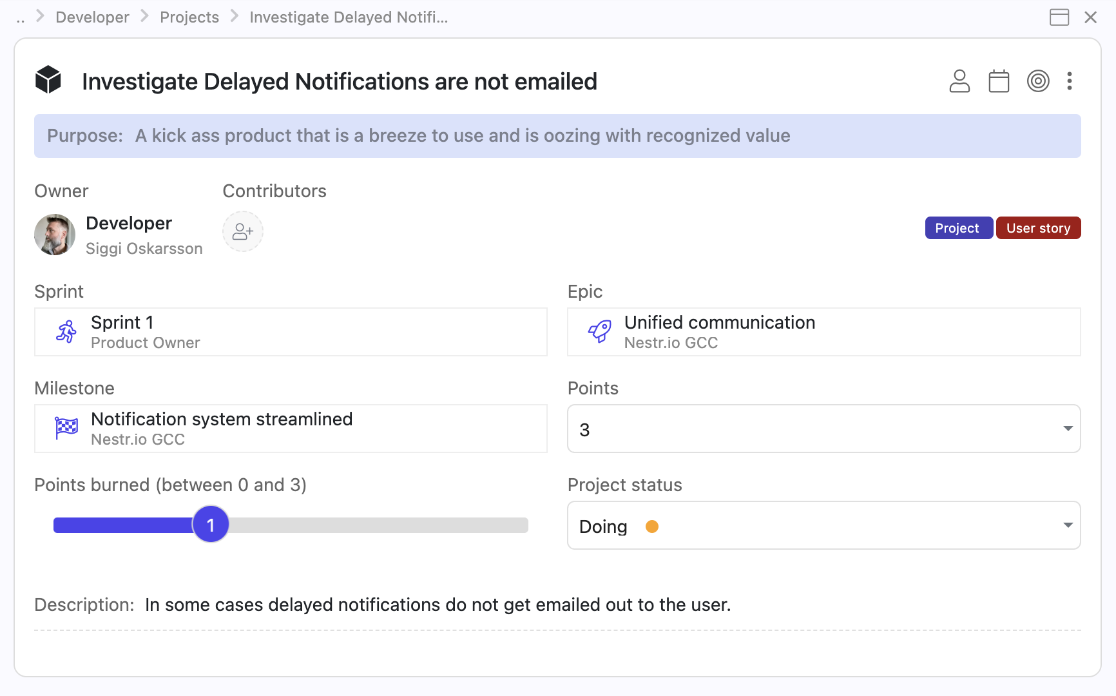
Task: Click the Nestr.io GCC text under the milestone
Action: pos(138,440)
